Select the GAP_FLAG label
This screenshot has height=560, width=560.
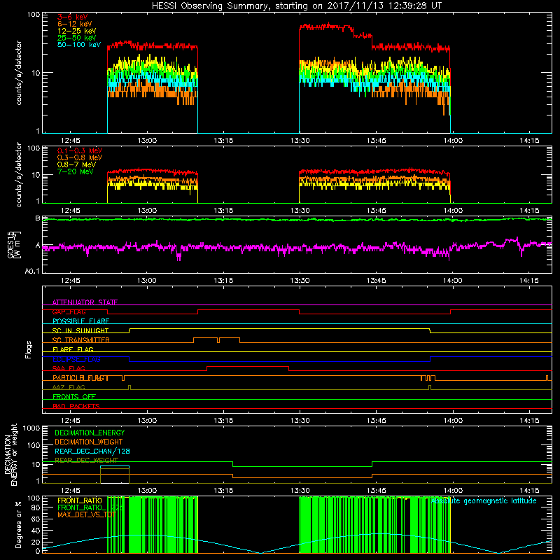69,311
